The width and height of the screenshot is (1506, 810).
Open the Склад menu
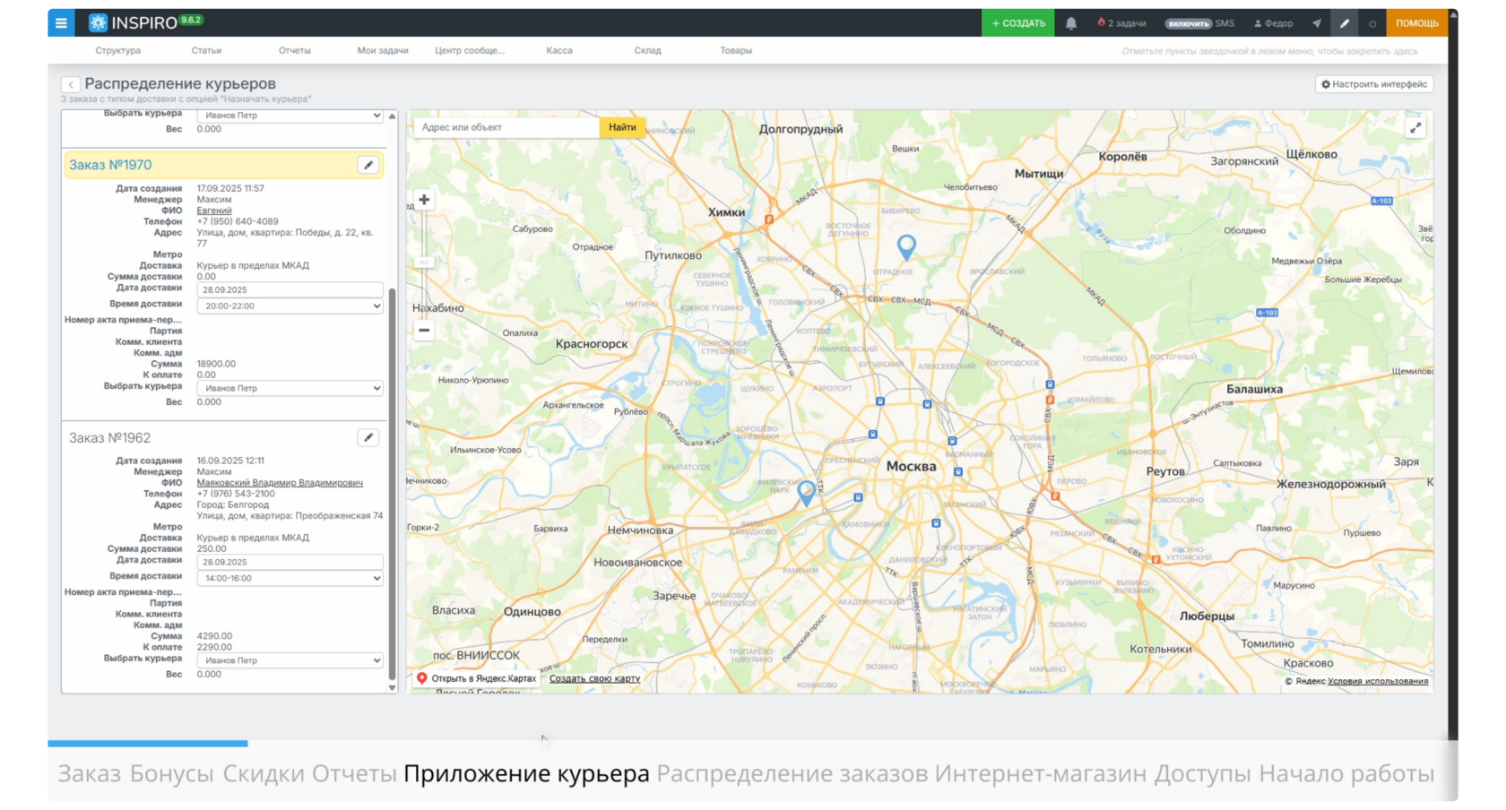tap(647, 51)
